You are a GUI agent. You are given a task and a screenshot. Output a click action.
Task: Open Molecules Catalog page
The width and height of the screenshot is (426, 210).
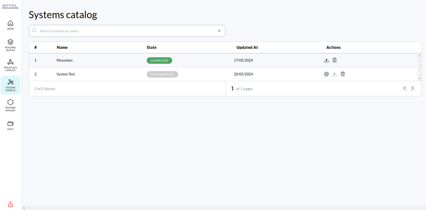[x=10, y=65]
